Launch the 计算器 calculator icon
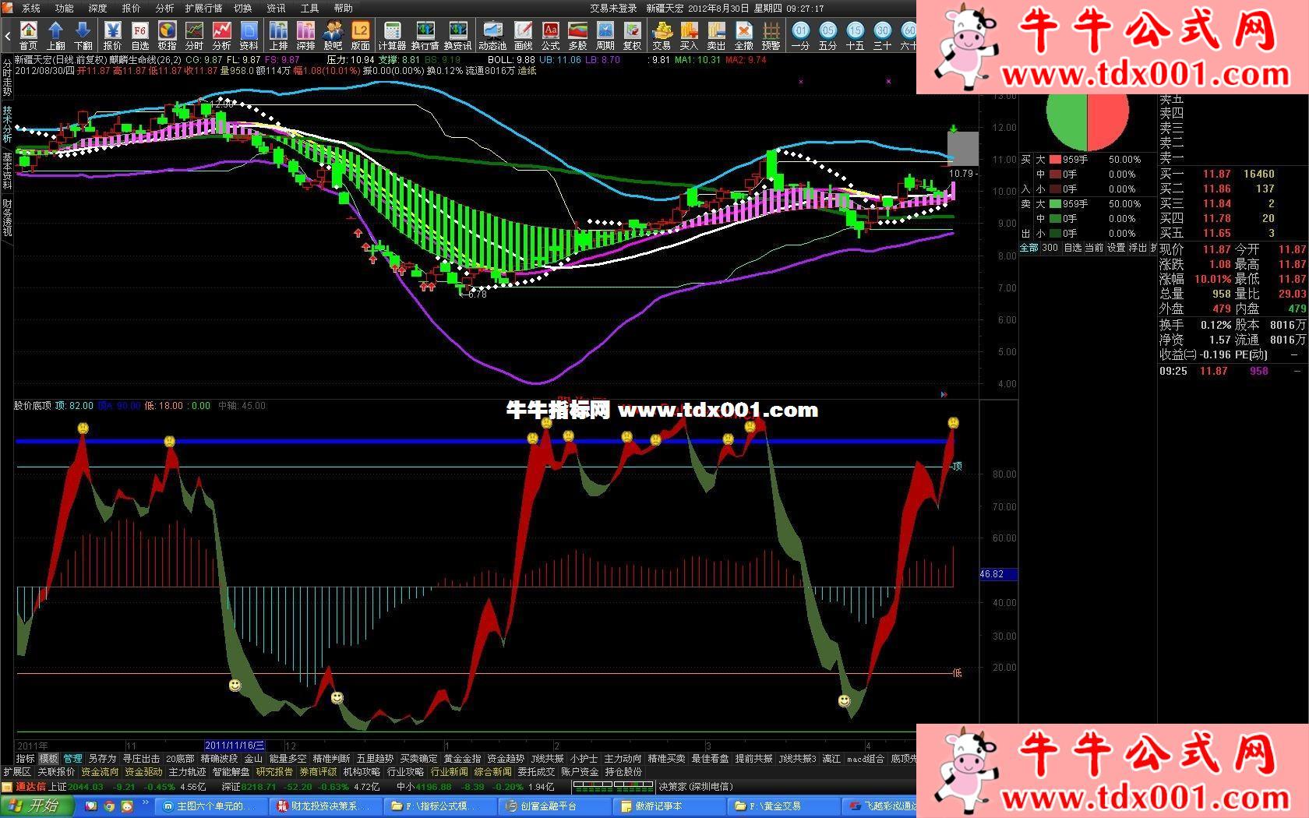 click(x=392, y=36)
